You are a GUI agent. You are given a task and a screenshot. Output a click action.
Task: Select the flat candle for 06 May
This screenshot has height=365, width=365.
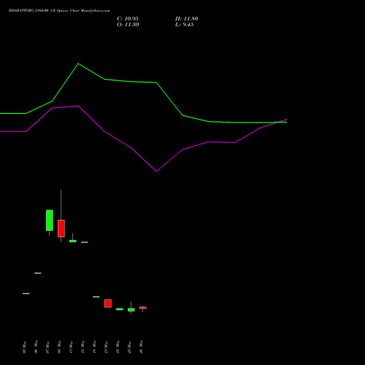tap(38, 273)
